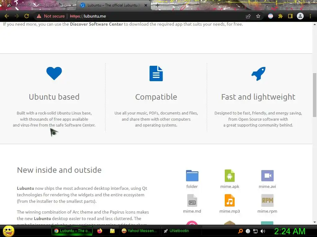The image size is (317, 237).
Task: Click the blue document icon above Compatible
Action: pyautogui.click(x=156, y=73)
